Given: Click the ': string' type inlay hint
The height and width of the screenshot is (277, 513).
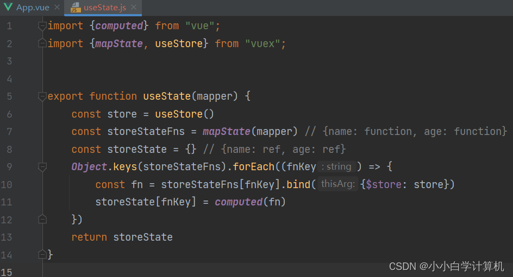Looking at the screenshot, I should [337, 167].
